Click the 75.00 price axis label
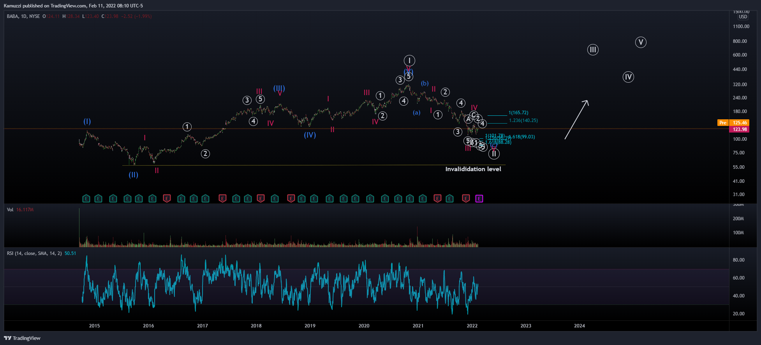The height and width of the screenshot is (345, 761). pyautogui.click(x=739, y=153)
